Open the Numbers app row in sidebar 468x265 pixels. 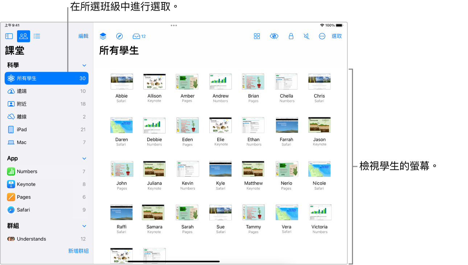coord(46,172)
